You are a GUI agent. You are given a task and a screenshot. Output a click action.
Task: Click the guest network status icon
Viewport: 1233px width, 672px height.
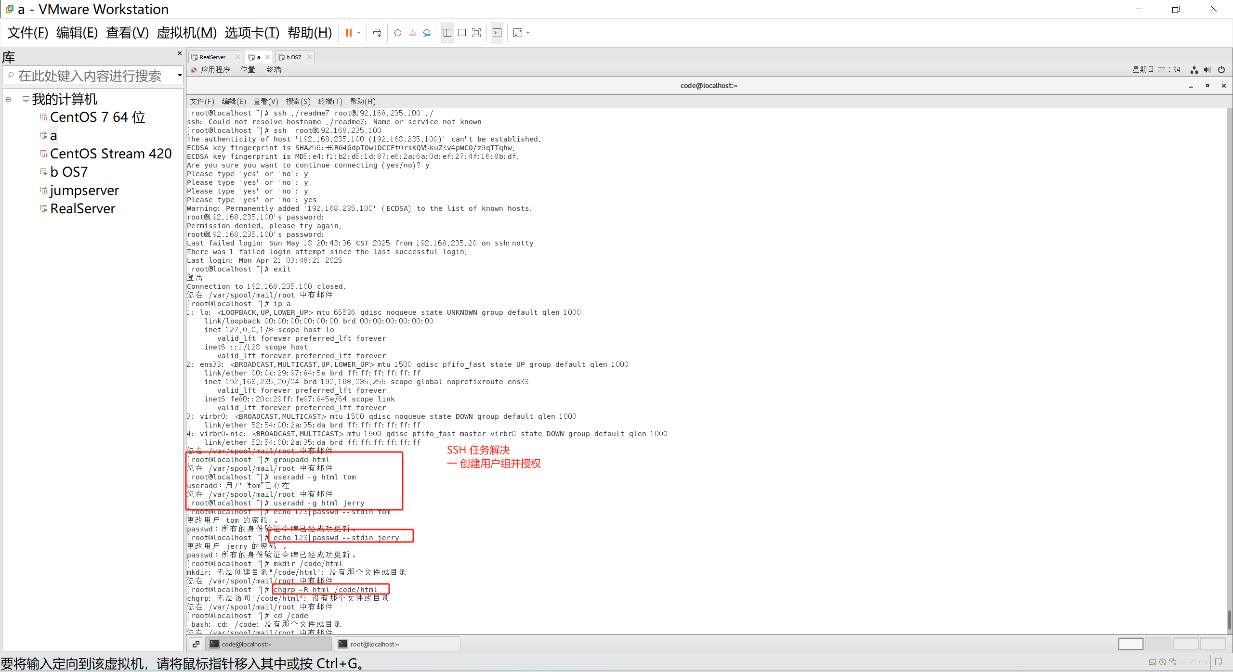(x=1194, y=70)
